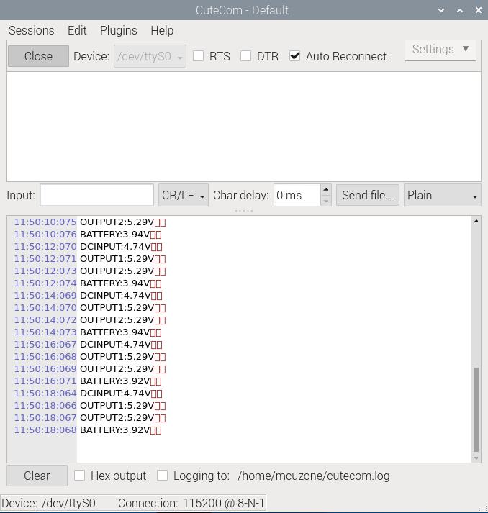Viewport: 488px width, 513px height.
Task: Open the Help menu
Action: [x=162, y=30]
